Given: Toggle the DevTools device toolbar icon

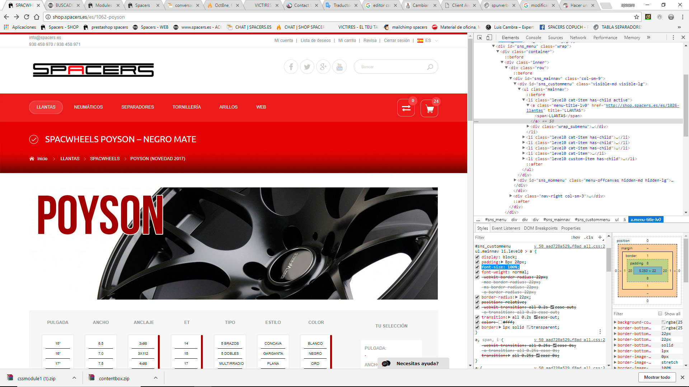Looking at the screenshot, I should point(489,37).
